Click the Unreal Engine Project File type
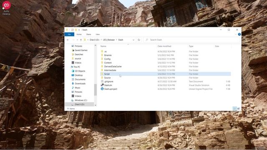 coord(201,89)
